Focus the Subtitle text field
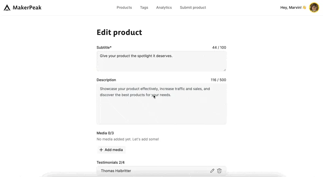This screenshot has width=323, height=177. [x=161, y=61]
